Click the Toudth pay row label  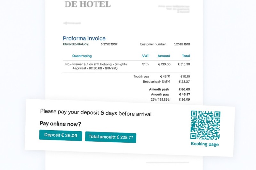coord(141,76)
